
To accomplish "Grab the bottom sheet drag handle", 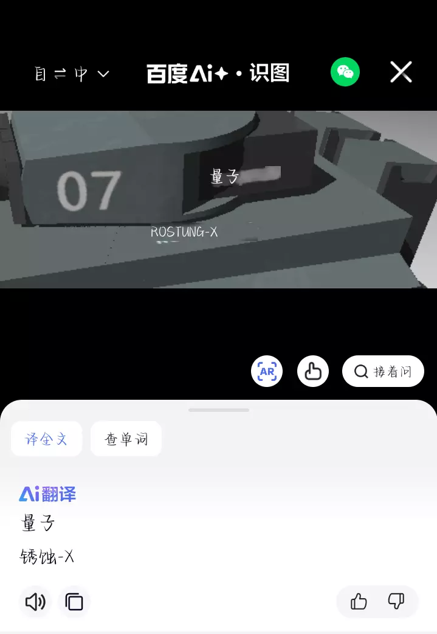I will tap(219, 410).
